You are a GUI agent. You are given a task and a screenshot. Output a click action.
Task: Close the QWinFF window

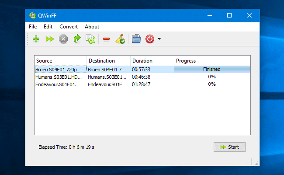pos(249,16)
